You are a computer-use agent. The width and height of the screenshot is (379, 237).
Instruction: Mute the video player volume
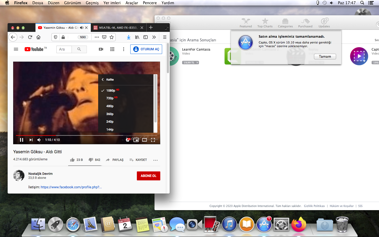[39, 140]
